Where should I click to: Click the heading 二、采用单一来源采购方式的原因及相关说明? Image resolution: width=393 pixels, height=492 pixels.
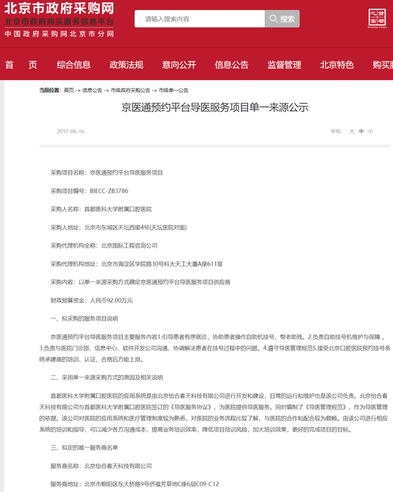(x=106, y=378)
